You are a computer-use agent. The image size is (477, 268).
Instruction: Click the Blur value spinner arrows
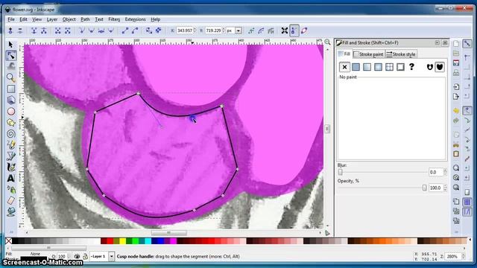coord(445,172)
